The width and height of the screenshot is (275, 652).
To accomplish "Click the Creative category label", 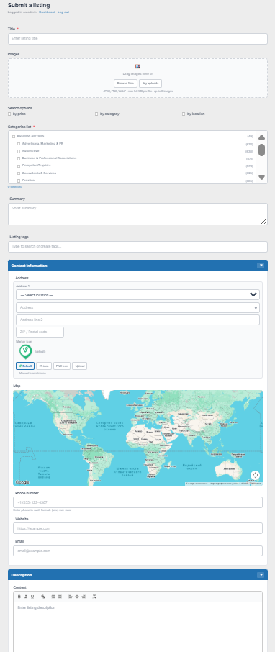I will pos(28,181).
